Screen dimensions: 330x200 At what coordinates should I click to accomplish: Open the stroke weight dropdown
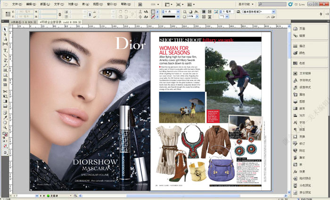coord(178,12)
